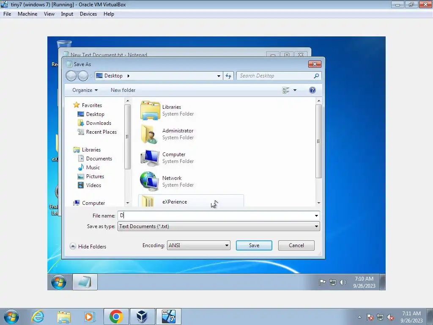Open the Save As help icon
This screenshot has width=433, height=325.
312,90
